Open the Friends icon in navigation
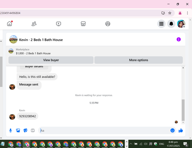Image resolution: width=192 pixels, height=148 pixels. pyautogui.click(x=34, y=24)
